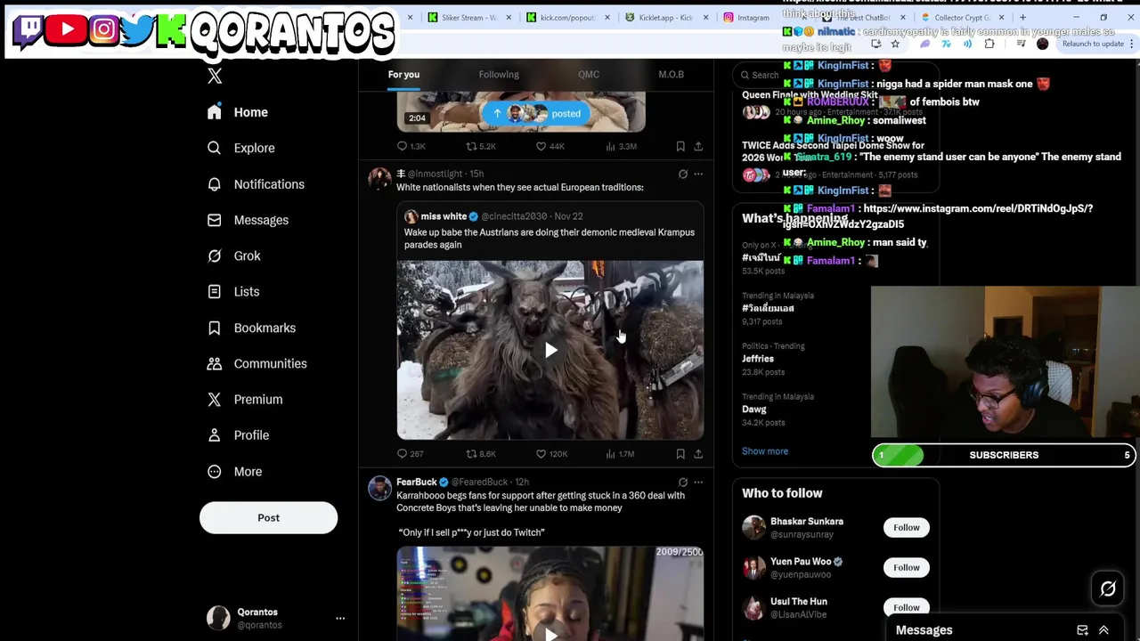Open the browser extensions puzzle icon
The image size is (1140, 641).
coord(989,44)
